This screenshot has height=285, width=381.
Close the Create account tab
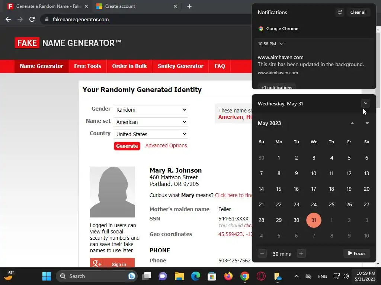175,6
